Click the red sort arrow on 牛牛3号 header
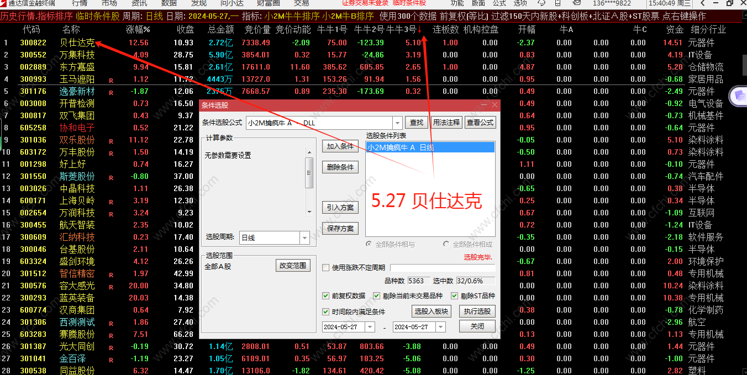The height and width of the screenshot is (375, 747). pyautogui.click(x=420, y=29)
